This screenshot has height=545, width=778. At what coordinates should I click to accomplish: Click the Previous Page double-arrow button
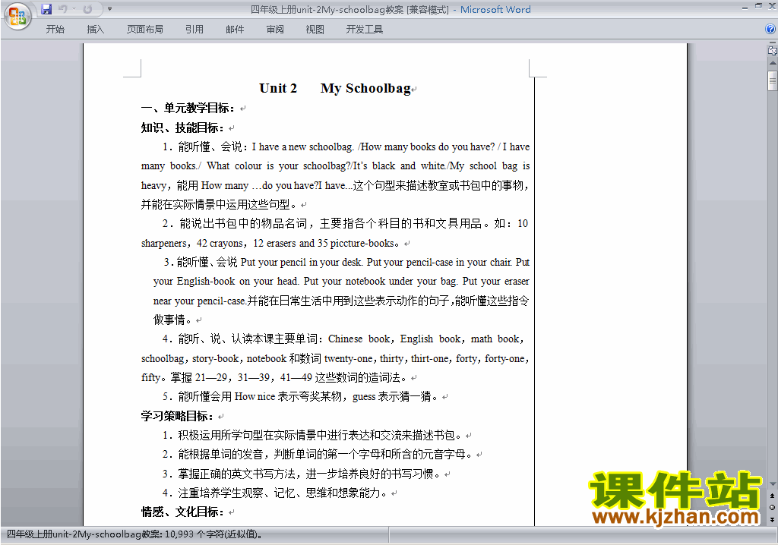pos(772,496)
